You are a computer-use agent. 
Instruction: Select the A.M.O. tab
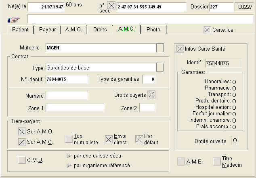click(x=73, y=30)
